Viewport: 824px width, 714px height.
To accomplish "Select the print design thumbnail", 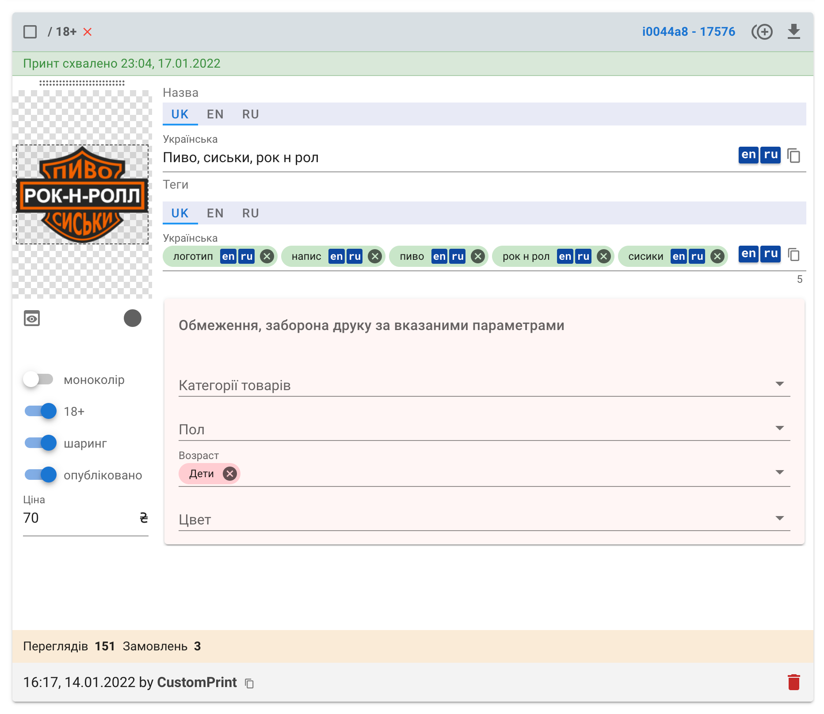I will pyautogui.click(x=82, y=194).
